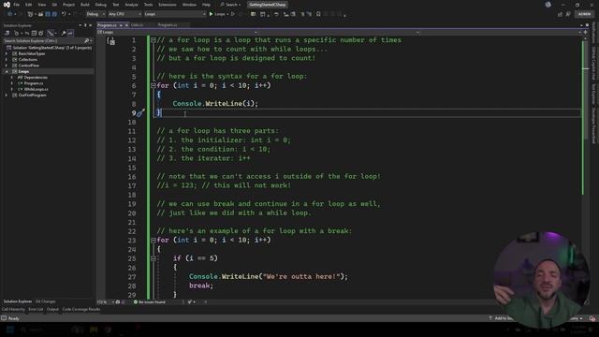Expand the ControlFlow project node

pos(7,66)
